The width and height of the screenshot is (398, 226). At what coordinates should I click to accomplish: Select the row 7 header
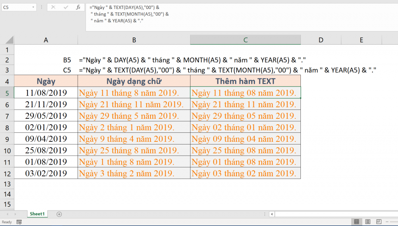7,116
